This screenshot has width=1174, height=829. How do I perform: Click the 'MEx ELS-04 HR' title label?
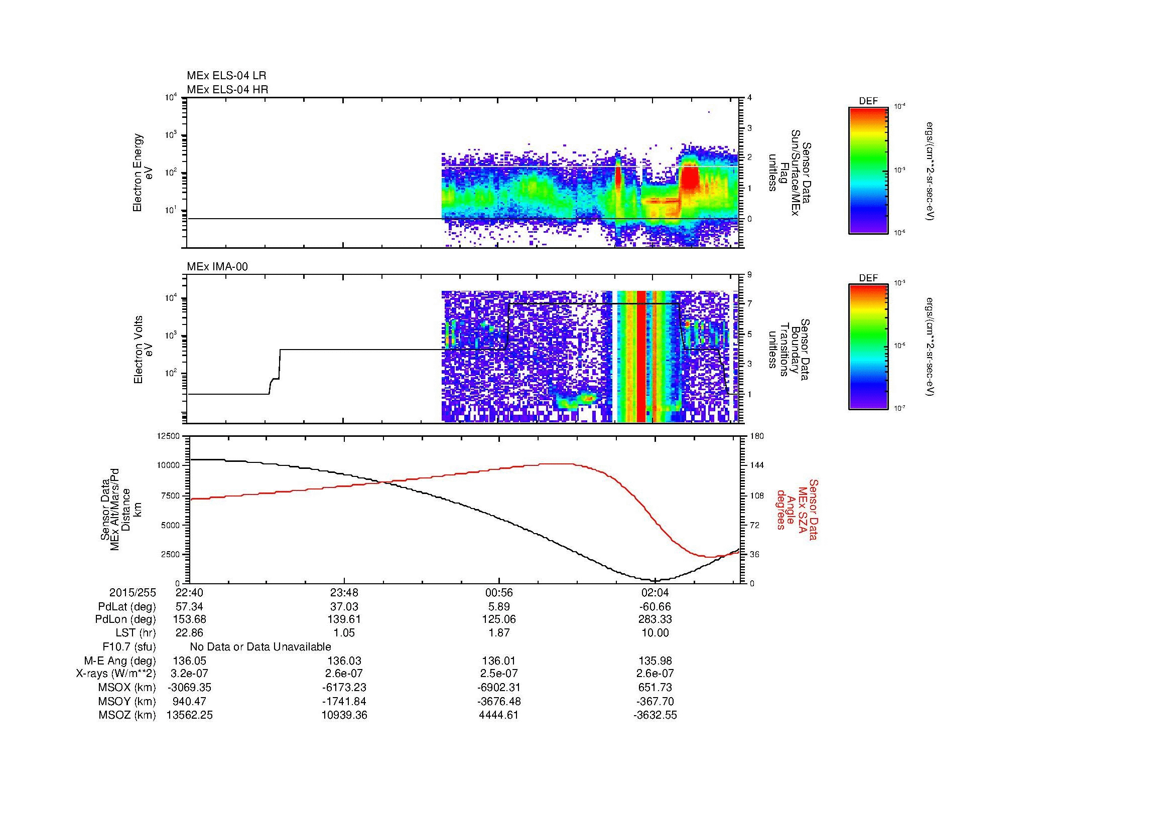point(227,89)
